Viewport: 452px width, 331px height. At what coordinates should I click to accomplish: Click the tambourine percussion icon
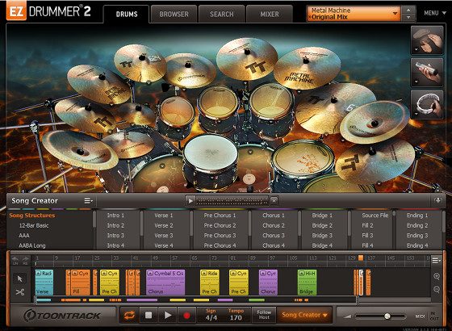point(427,104)
